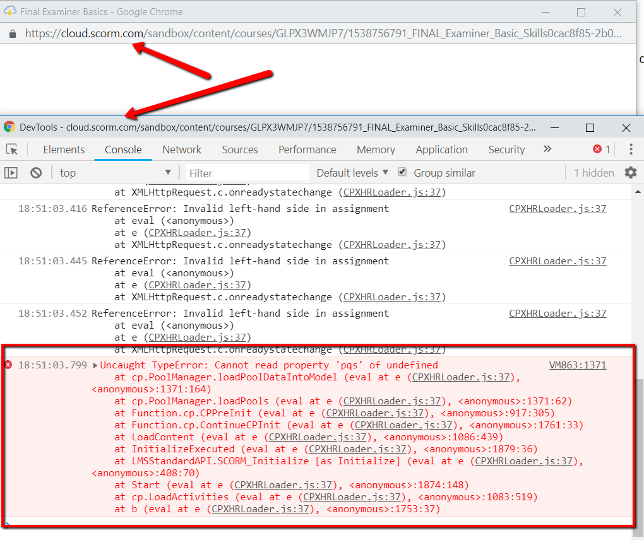
Task: Open the top context selector dropdown
Action: (x=115, y=173)
